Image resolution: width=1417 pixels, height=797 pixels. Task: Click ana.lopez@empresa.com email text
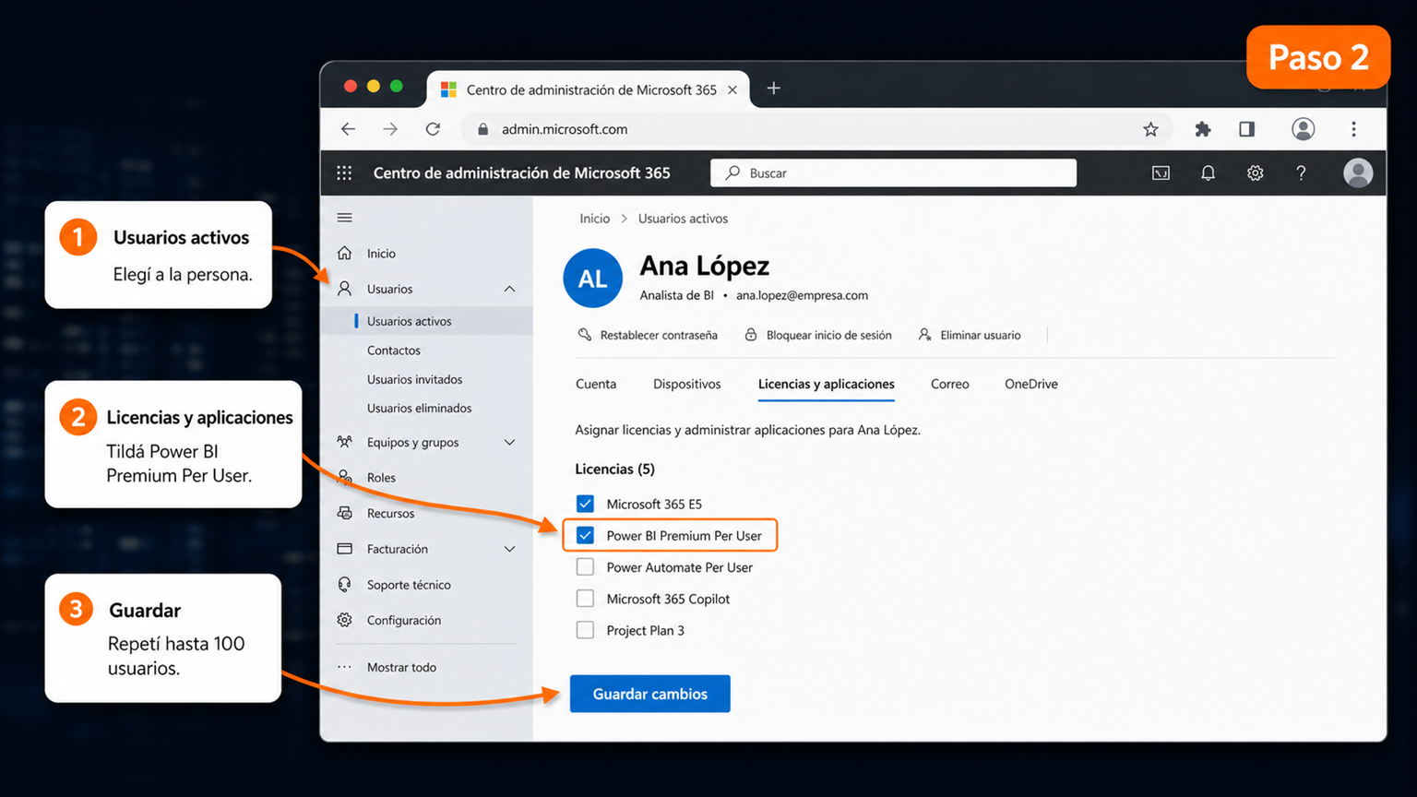click(802, 295)
